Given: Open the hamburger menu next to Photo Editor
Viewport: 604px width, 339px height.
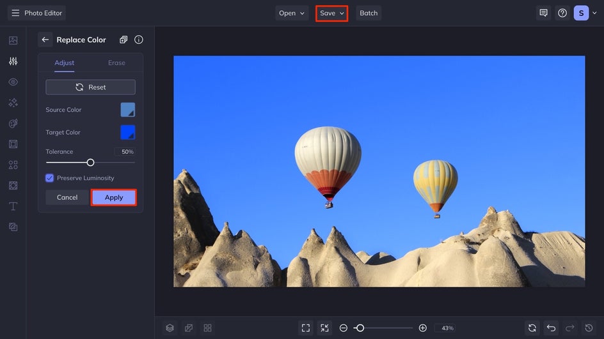Looking at the screenshot, I should 15,13.
